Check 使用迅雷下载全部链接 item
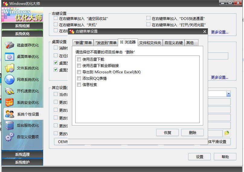 [79, 65]
